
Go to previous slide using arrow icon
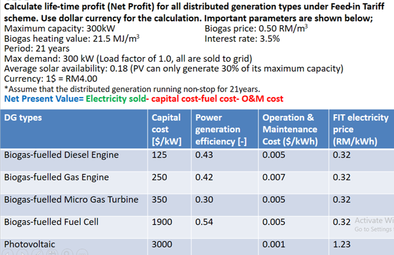(x=7, y=253)
